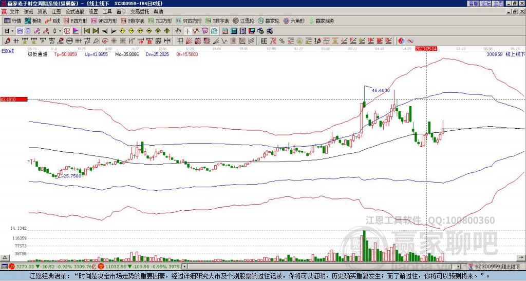
Task: Open the T数字表 time number table
Action: point(217,21)
